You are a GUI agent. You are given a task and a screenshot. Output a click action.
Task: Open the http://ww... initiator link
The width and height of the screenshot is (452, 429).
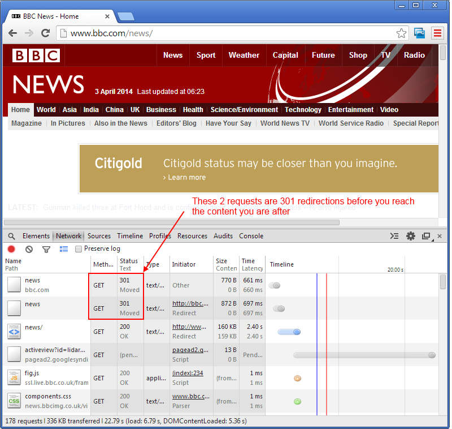[x=189, y=327]
